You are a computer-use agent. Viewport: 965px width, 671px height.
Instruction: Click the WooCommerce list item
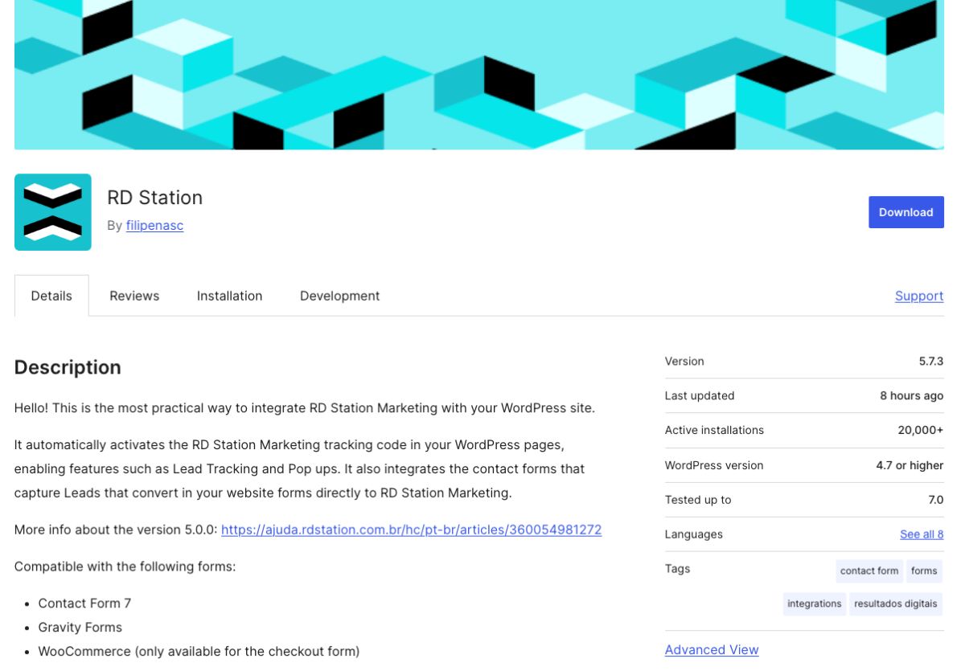click(199, 651)
